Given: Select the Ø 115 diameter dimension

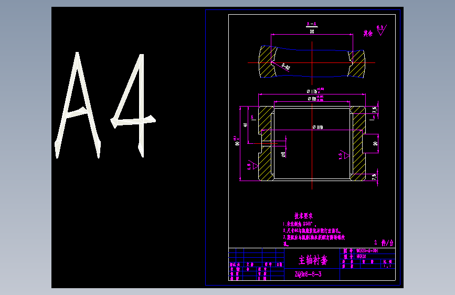Looking at the screenshot, I should [x=312, y=91].
